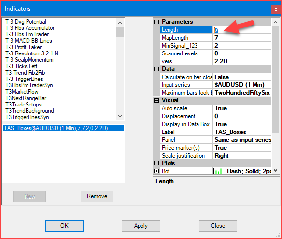282x239 pixels.
Task: Select T3FibsProTraderSyn indicator
Action: click(x=29, y=85)
